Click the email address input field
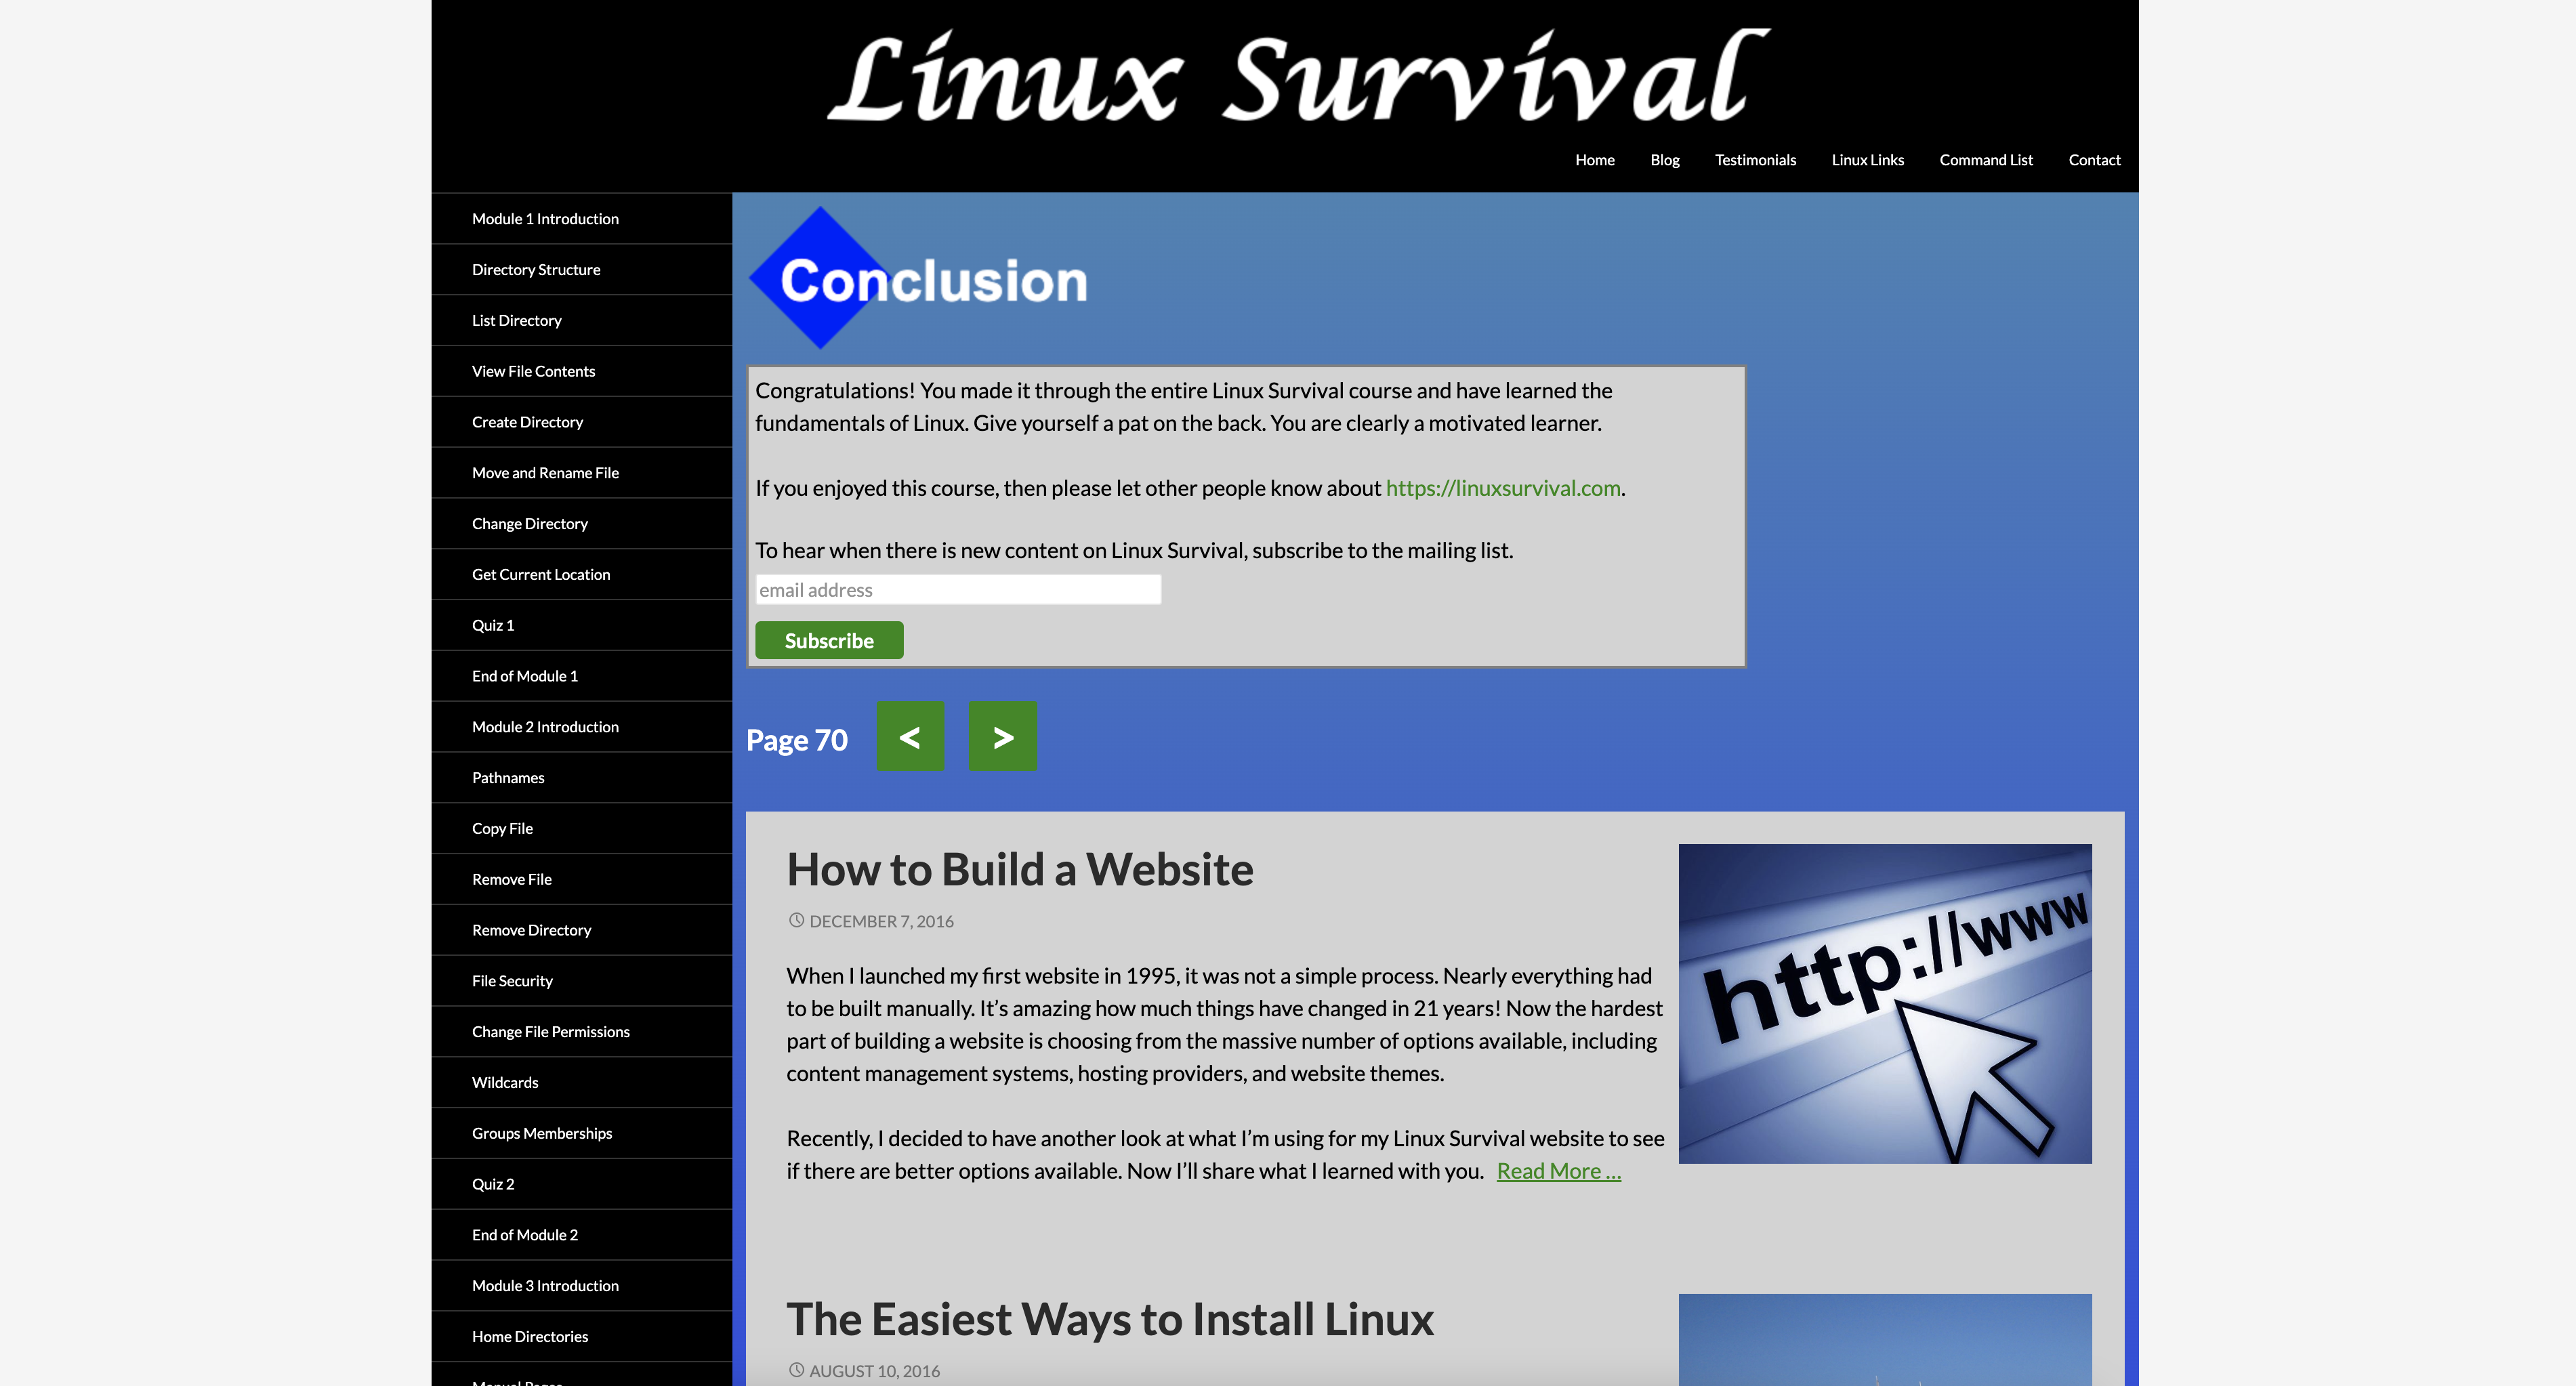 pyautogui.click(x=957, y=587)
